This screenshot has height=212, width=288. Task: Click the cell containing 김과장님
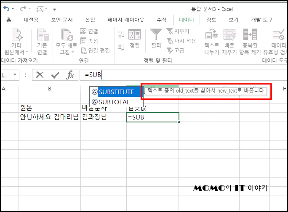tap(104, 117)
